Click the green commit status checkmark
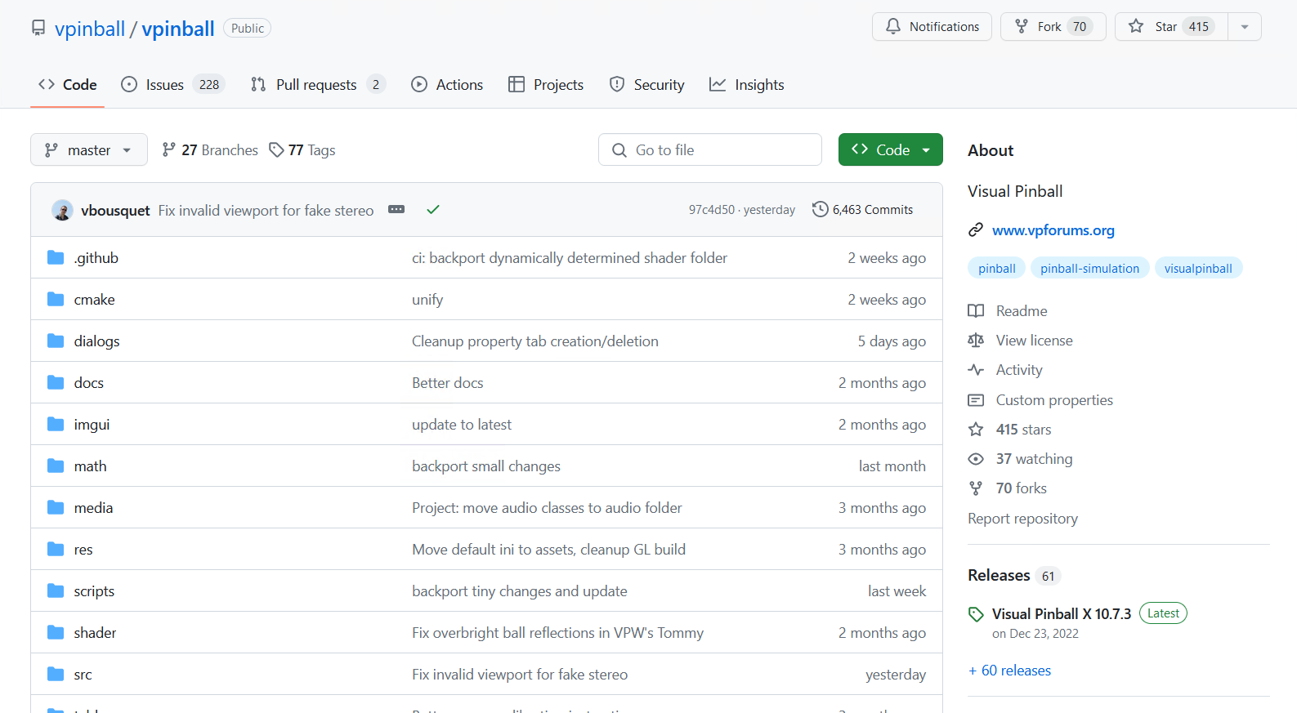The image size is (1297, 713). tap(433, 210)
